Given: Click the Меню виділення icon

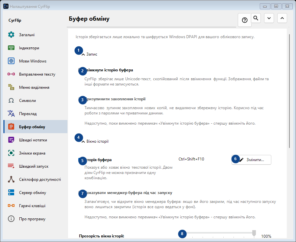Looking at the screenshot, I should [11, 87].
